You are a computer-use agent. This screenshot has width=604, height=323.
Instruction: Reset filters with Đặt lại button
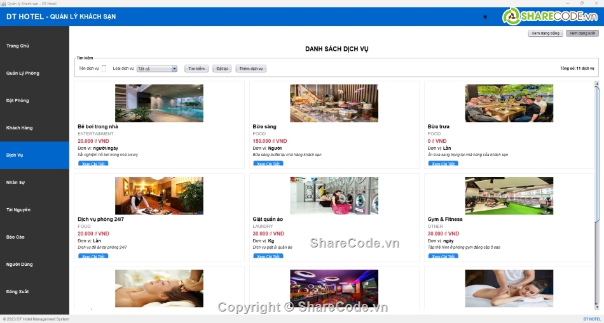[222, 69]
